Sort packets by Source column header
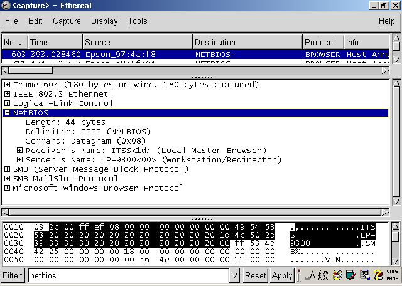The width and height of the screenshot is (402, 286). point(138,42)
